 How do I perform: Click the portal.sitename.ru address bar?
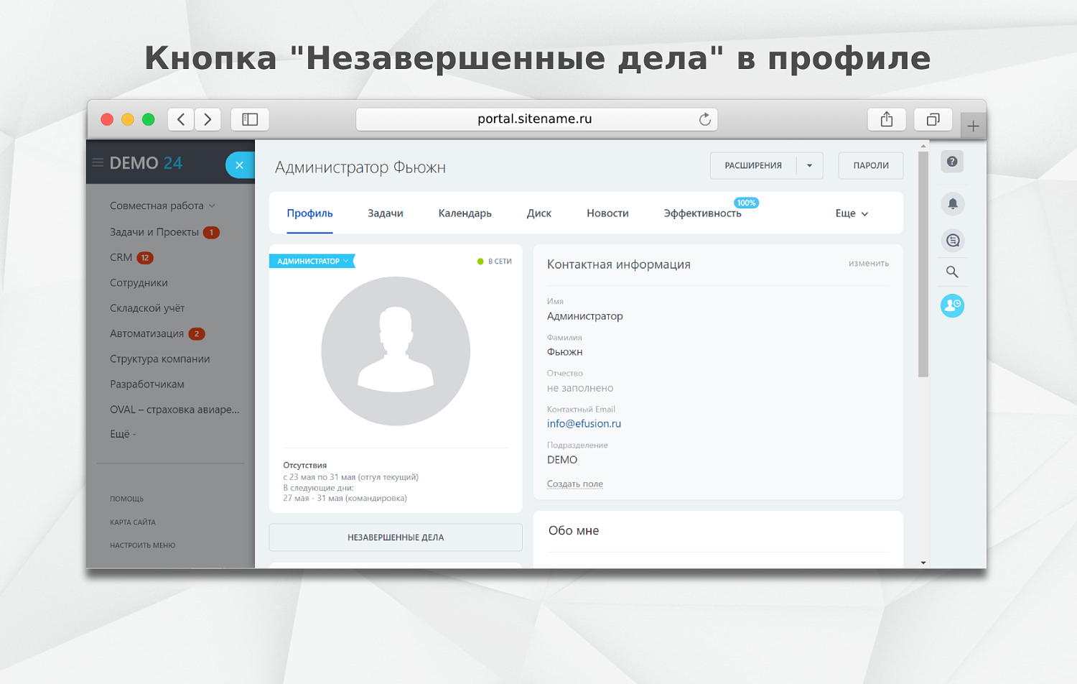click(x=536, y=119)
